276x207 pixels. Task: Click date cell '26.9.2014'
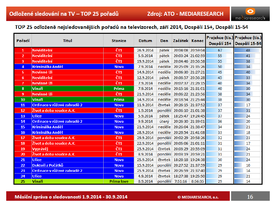tap(145, 50)
